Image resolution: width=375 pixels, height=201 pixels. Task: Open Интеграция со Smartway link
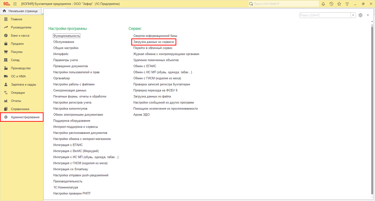(x=70, y=169)
